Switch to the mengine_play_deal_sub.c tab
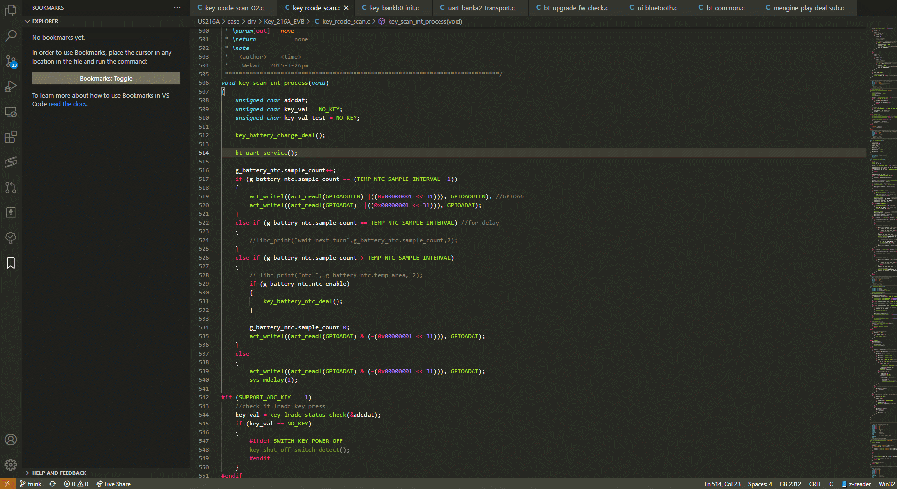Screen dimensions: 897x489 pyautogui.click(x=808, y=8)
